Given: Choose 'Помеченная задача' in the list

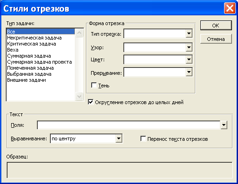Looking at the screenshot, I should 41,68.
